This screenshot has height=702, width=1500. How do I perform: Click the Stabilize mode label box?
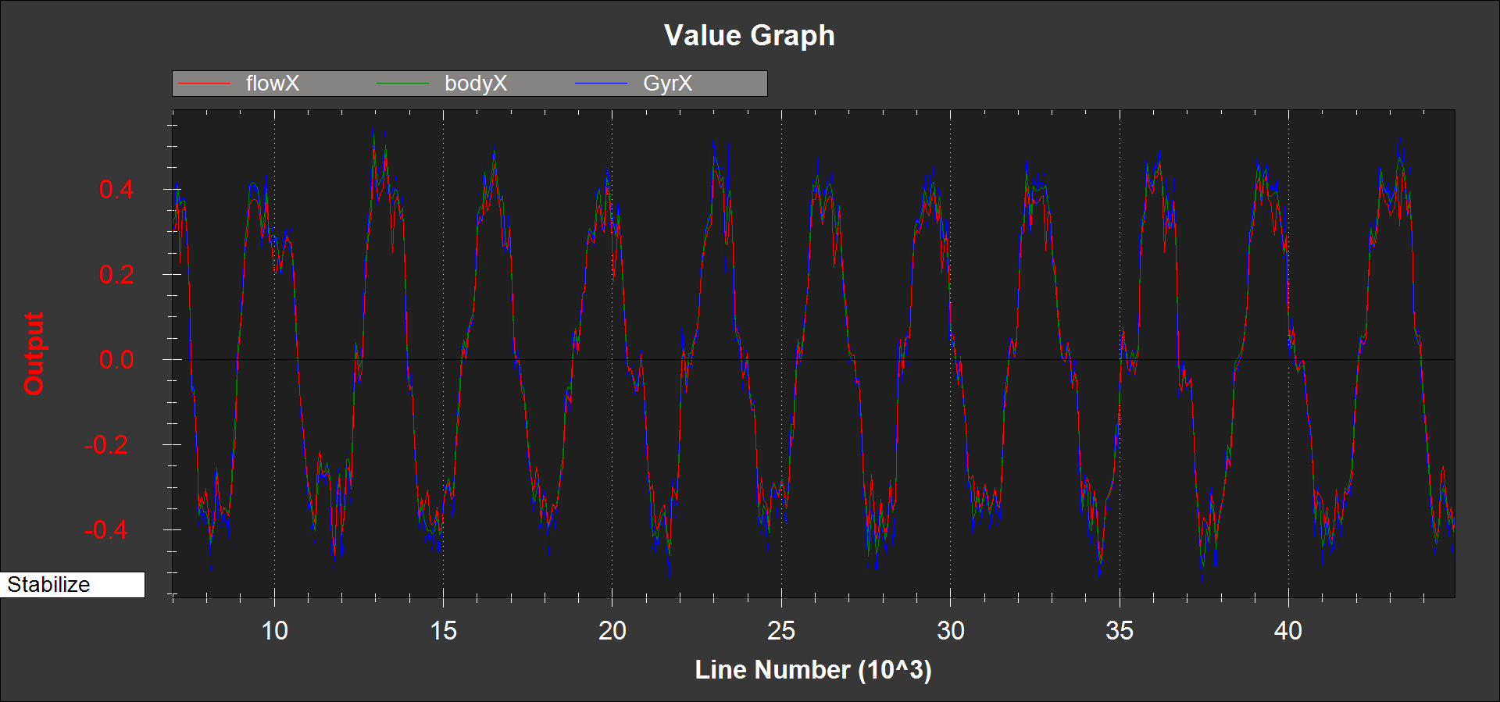click(x=72, y=585)
